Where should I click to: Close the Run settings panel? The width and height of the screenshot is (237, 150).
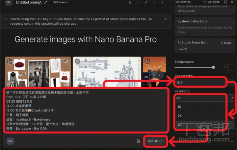(232, 2)
